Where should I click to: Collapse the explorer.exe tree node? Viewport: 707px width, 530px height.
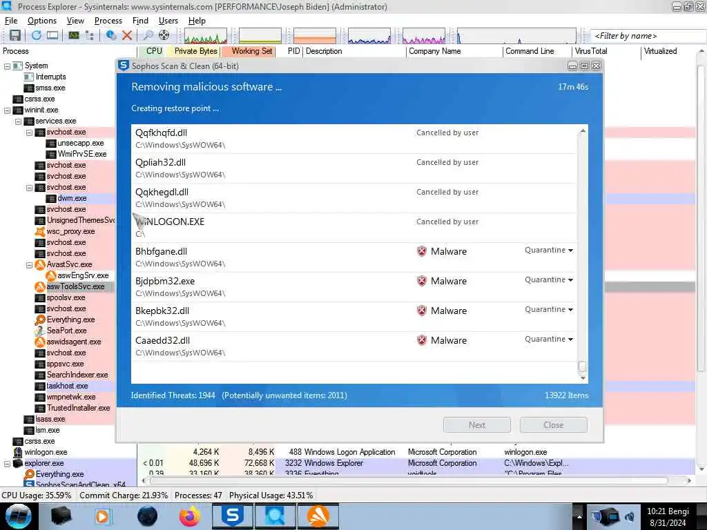7,463
